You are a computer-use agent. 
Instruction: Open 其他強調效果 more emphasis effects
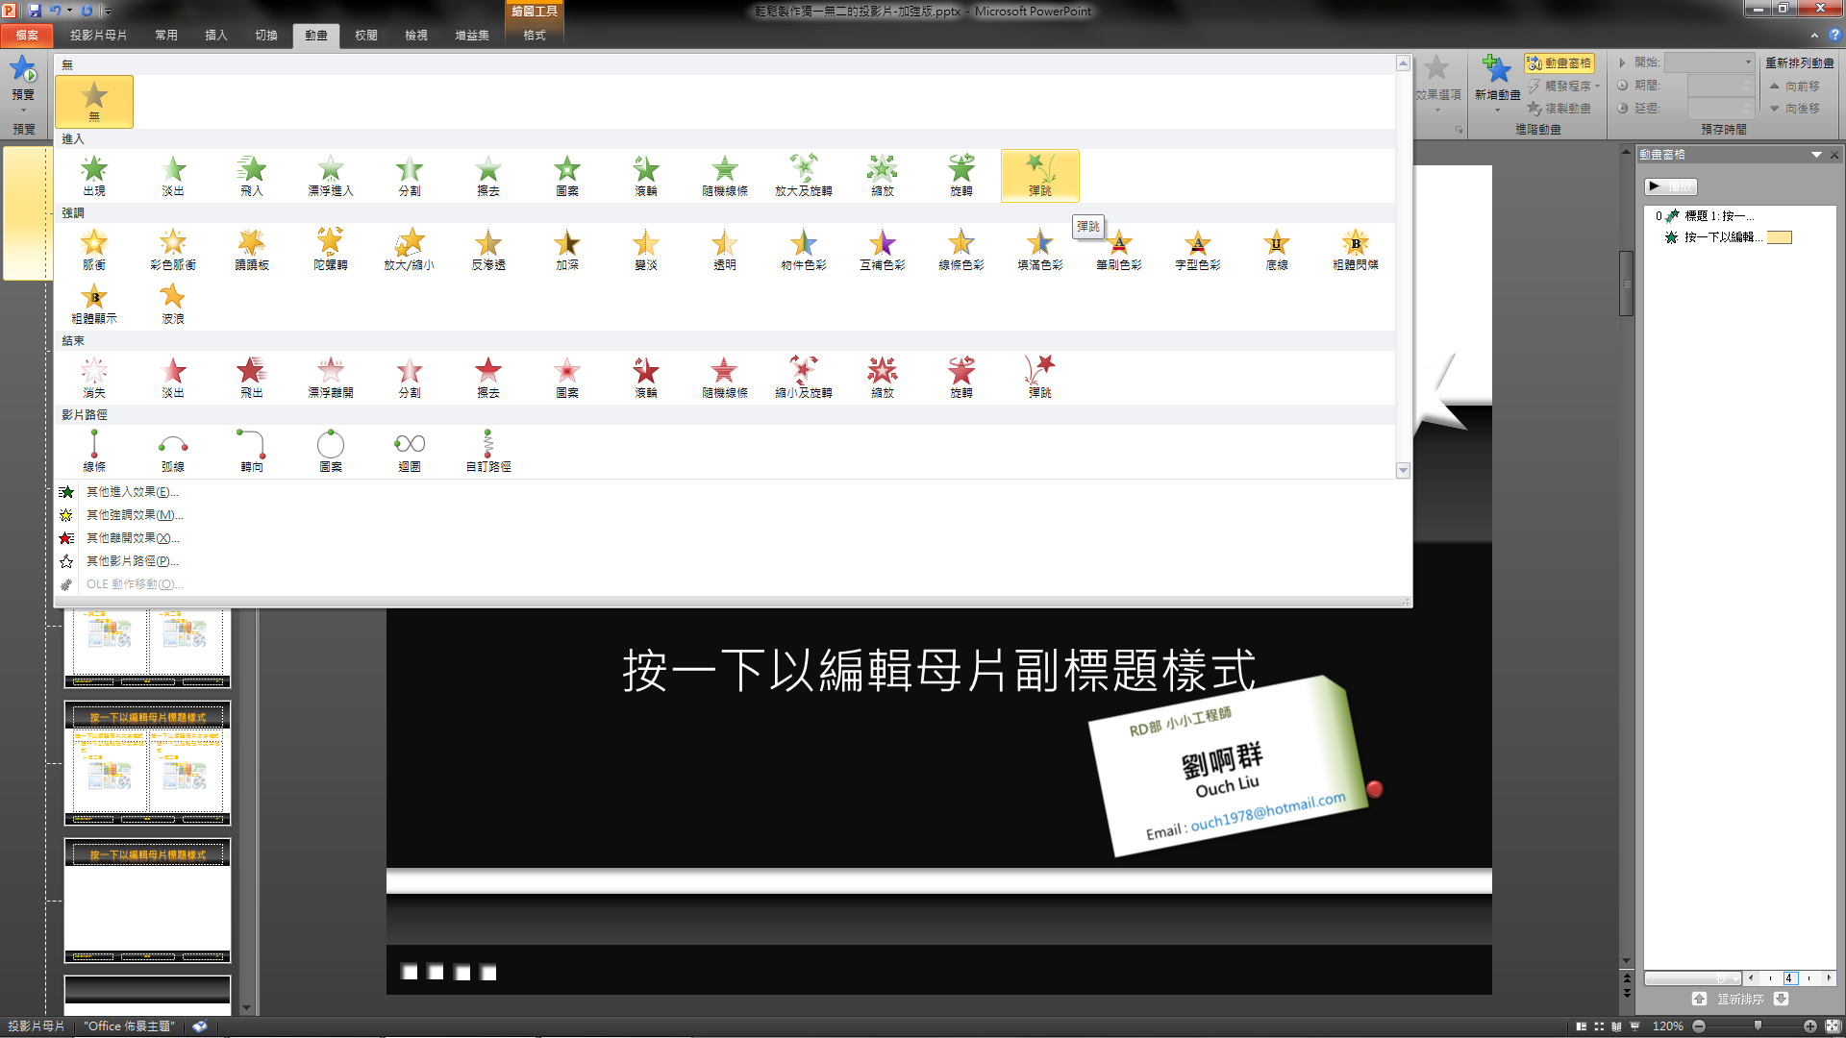tap(134, 515)
